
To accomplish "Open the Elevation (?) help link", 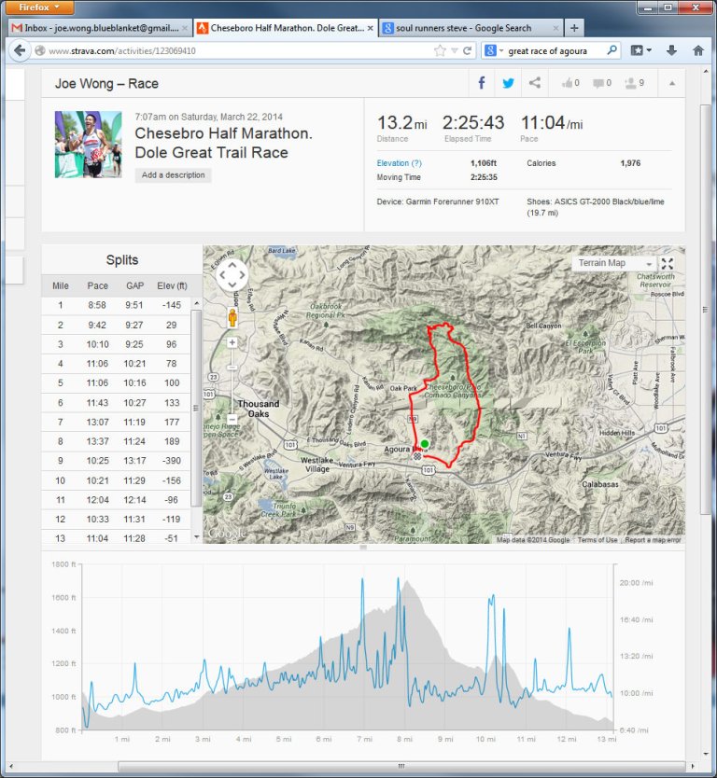I will coord(399,163).
